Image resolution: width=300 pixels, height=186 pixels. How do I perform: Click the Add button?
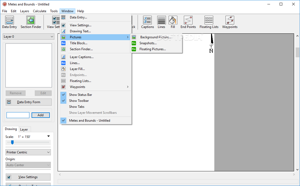click(x=41, y=115)
